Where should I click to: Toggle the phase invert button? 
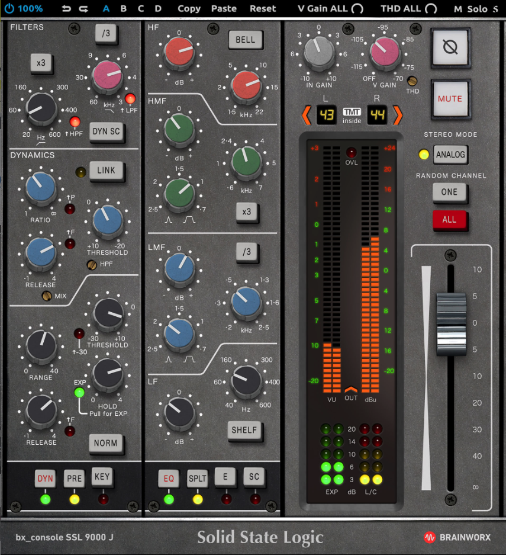(452, 47)
